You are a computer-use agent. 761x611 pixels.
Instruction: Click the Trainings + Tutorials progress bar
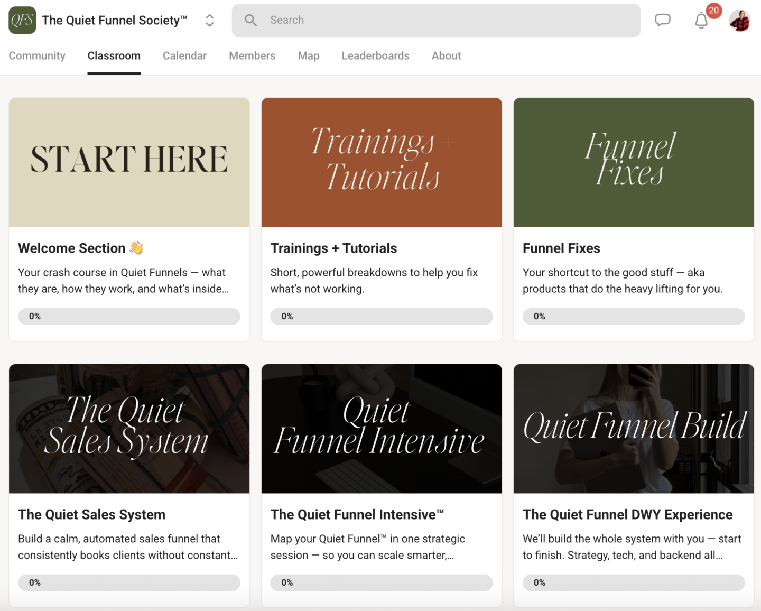[382, 316]
